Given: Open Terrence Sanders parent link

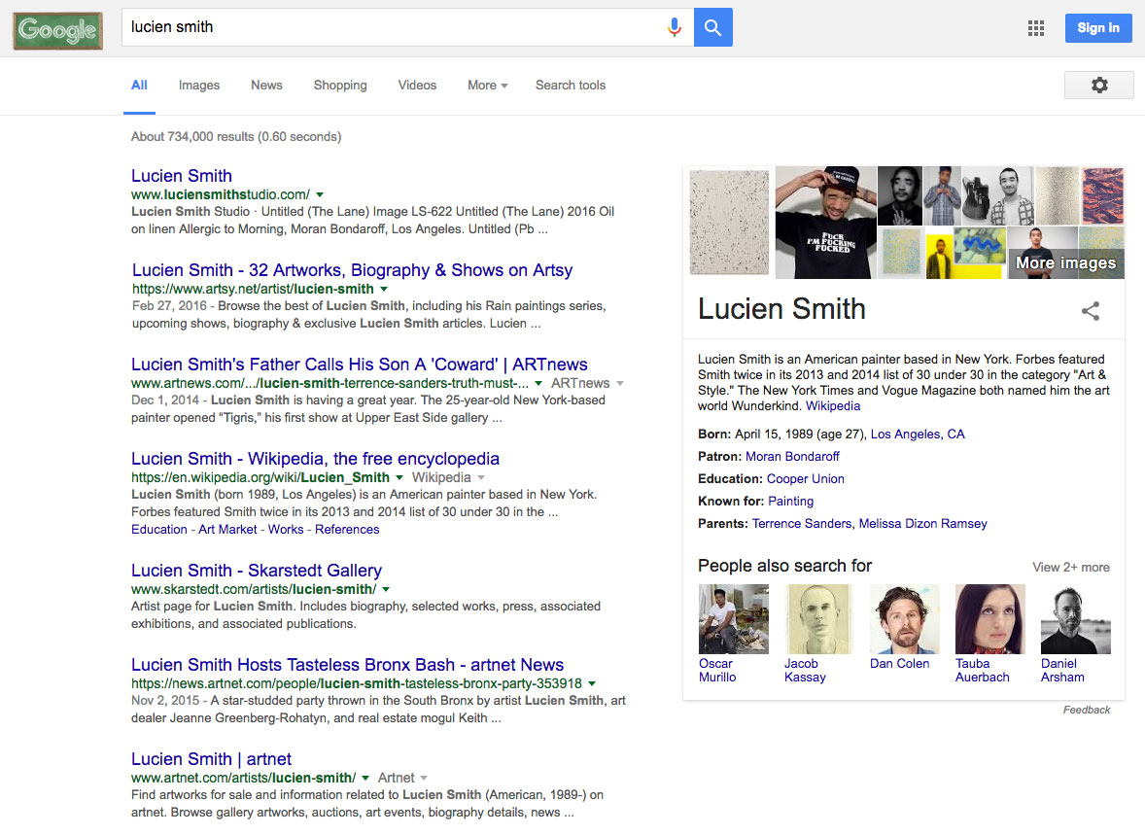Looking at the screenshot, I should (802, 524).
